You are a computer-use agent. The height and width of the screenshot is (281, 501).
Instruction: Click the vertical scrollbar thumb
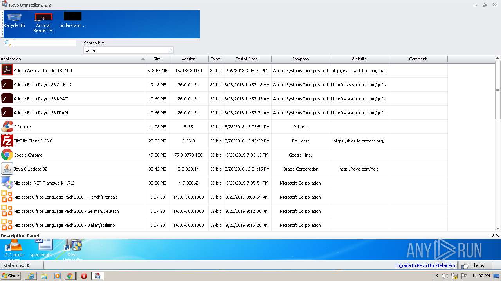click(x=498, y=90)
